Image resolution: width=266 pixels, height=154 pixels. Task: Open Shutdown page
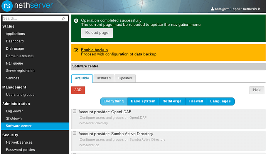14,119
